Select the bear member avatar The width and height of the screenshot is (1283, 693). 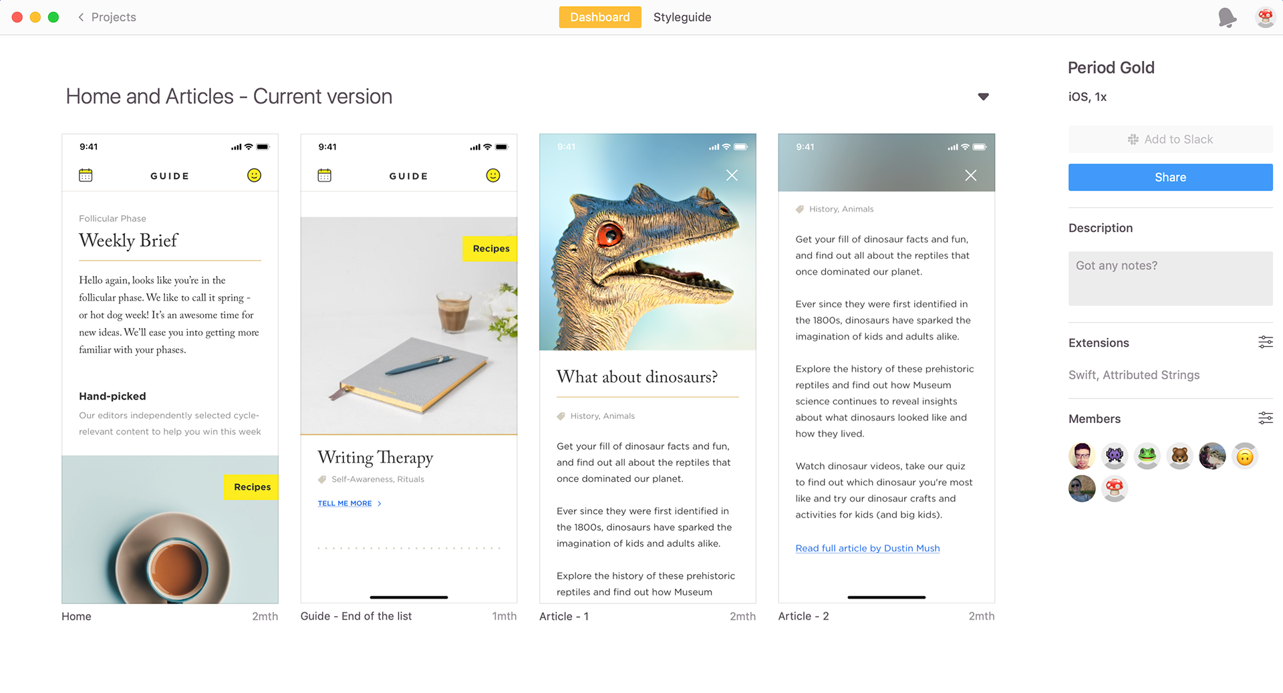(x=1179, y=456)
